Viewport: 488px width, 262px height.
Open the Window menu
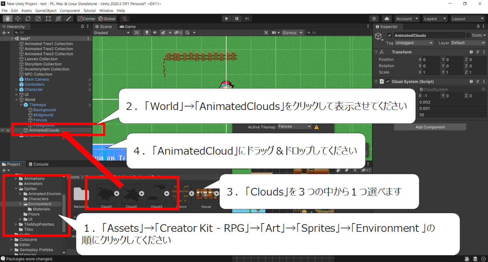[107, 10]
